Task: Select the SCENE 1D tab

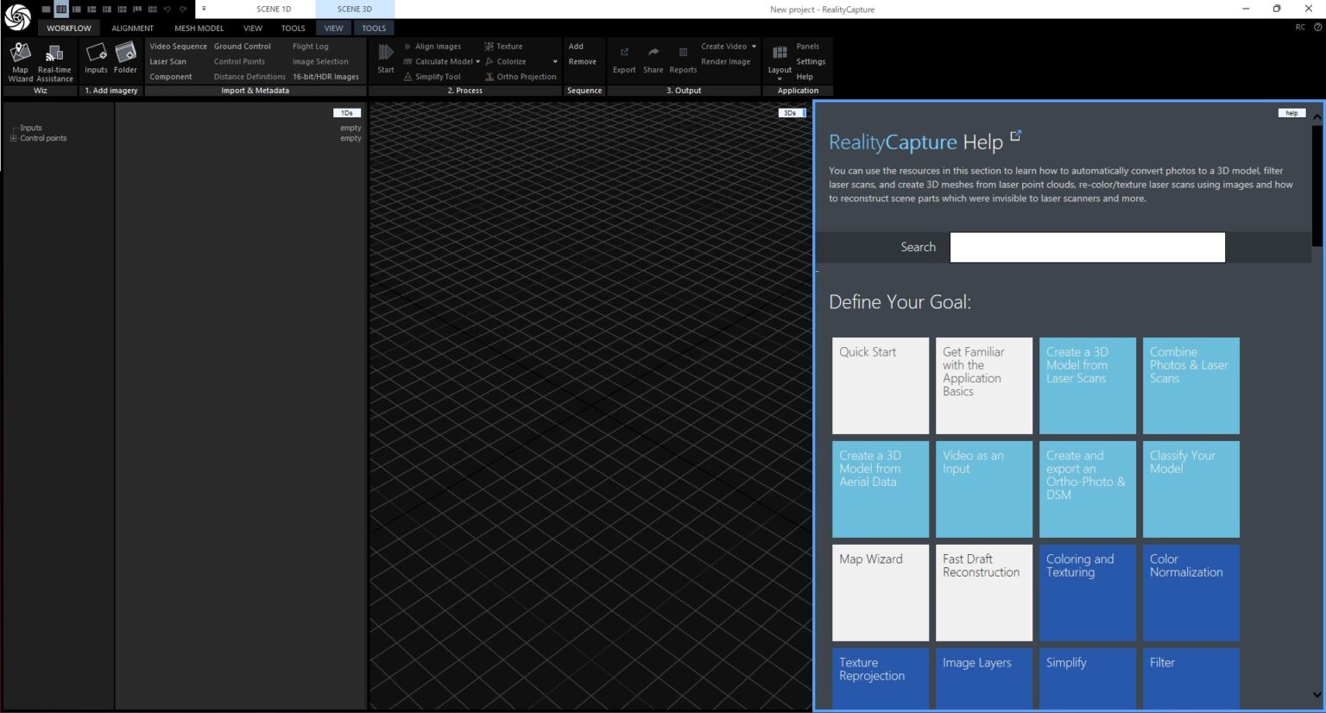Action: [x=274, y=9]
